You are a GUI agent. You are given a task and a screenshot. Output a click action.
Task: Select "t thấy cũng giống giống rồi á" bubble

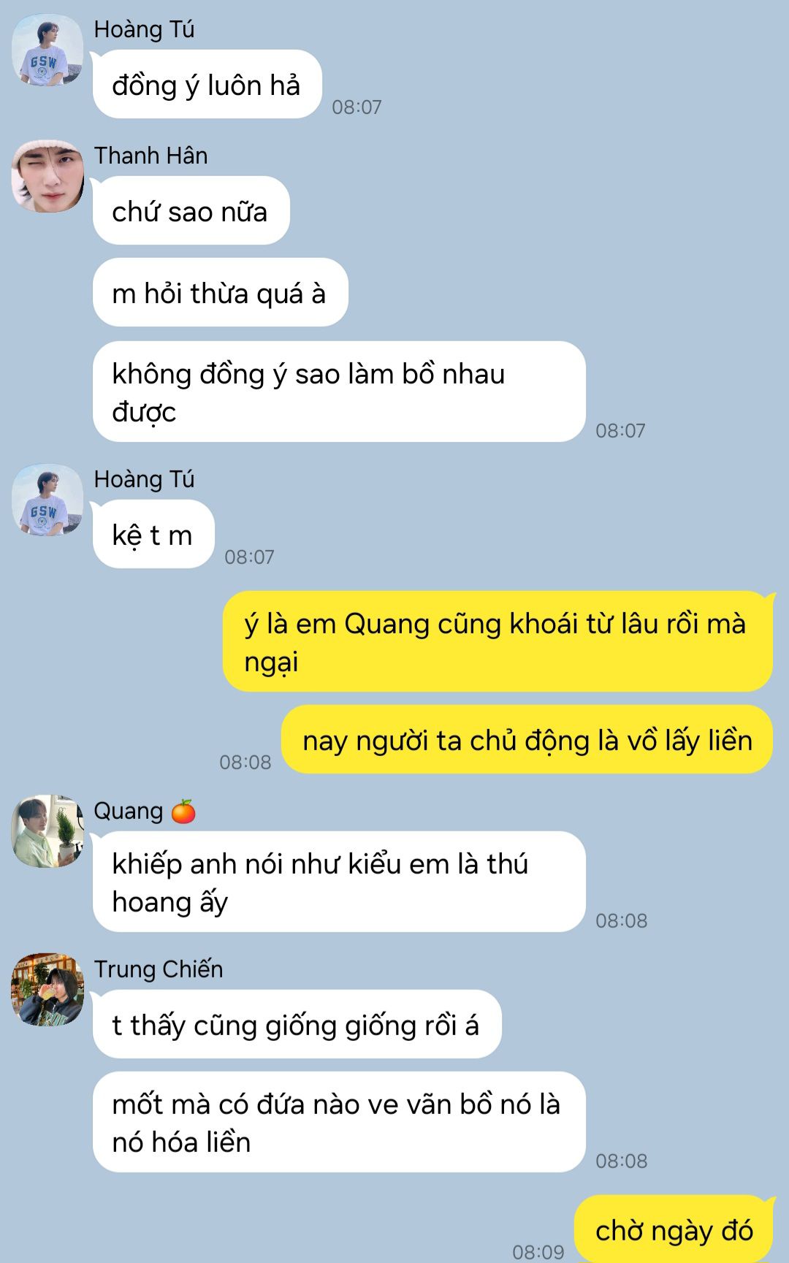point(297,1025)
